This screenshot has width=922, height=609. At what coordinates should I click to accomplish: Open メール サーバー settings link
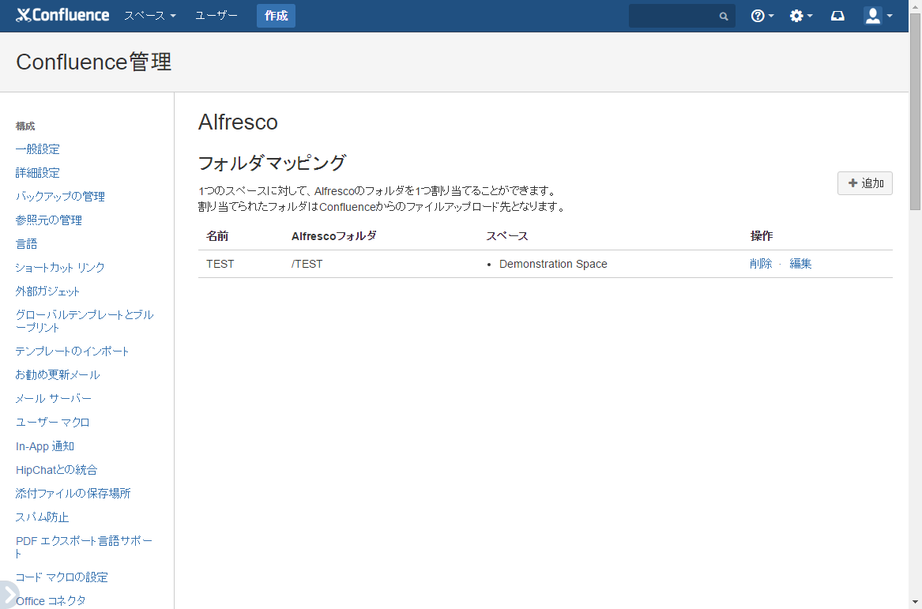(x=54, y=399)
